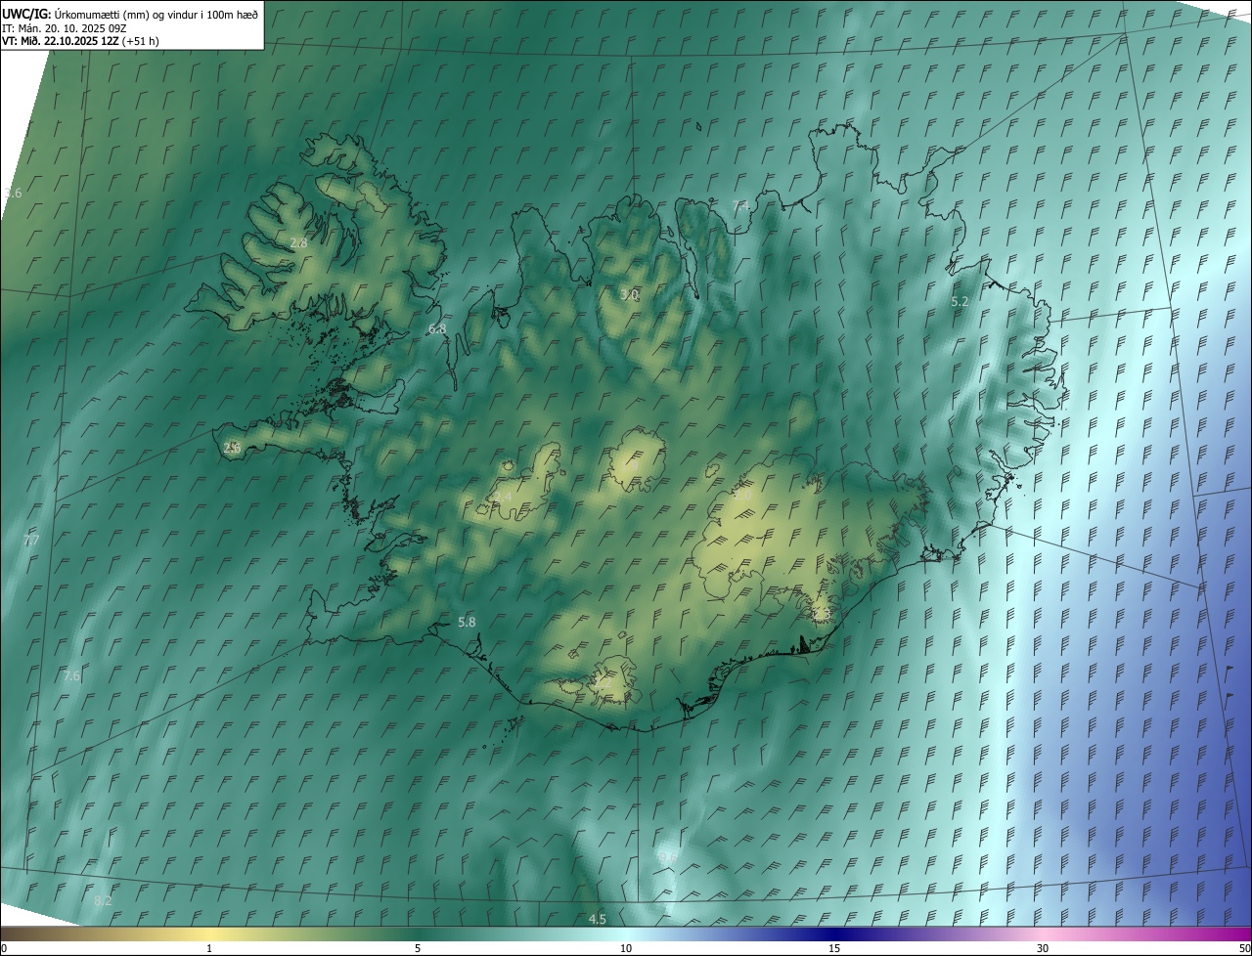The height and width of the screenshot is (956, 1252).
Task: Click the colorbar tick label 15
Action: 834,949
